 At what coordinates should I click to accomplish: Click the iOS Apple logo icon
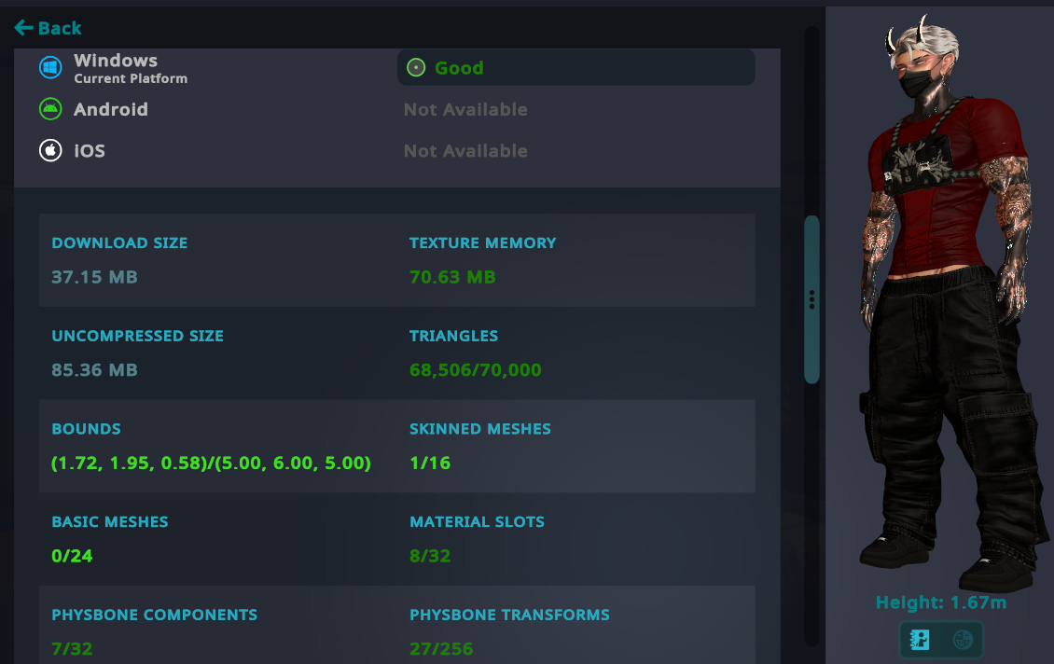pos(50,150)
